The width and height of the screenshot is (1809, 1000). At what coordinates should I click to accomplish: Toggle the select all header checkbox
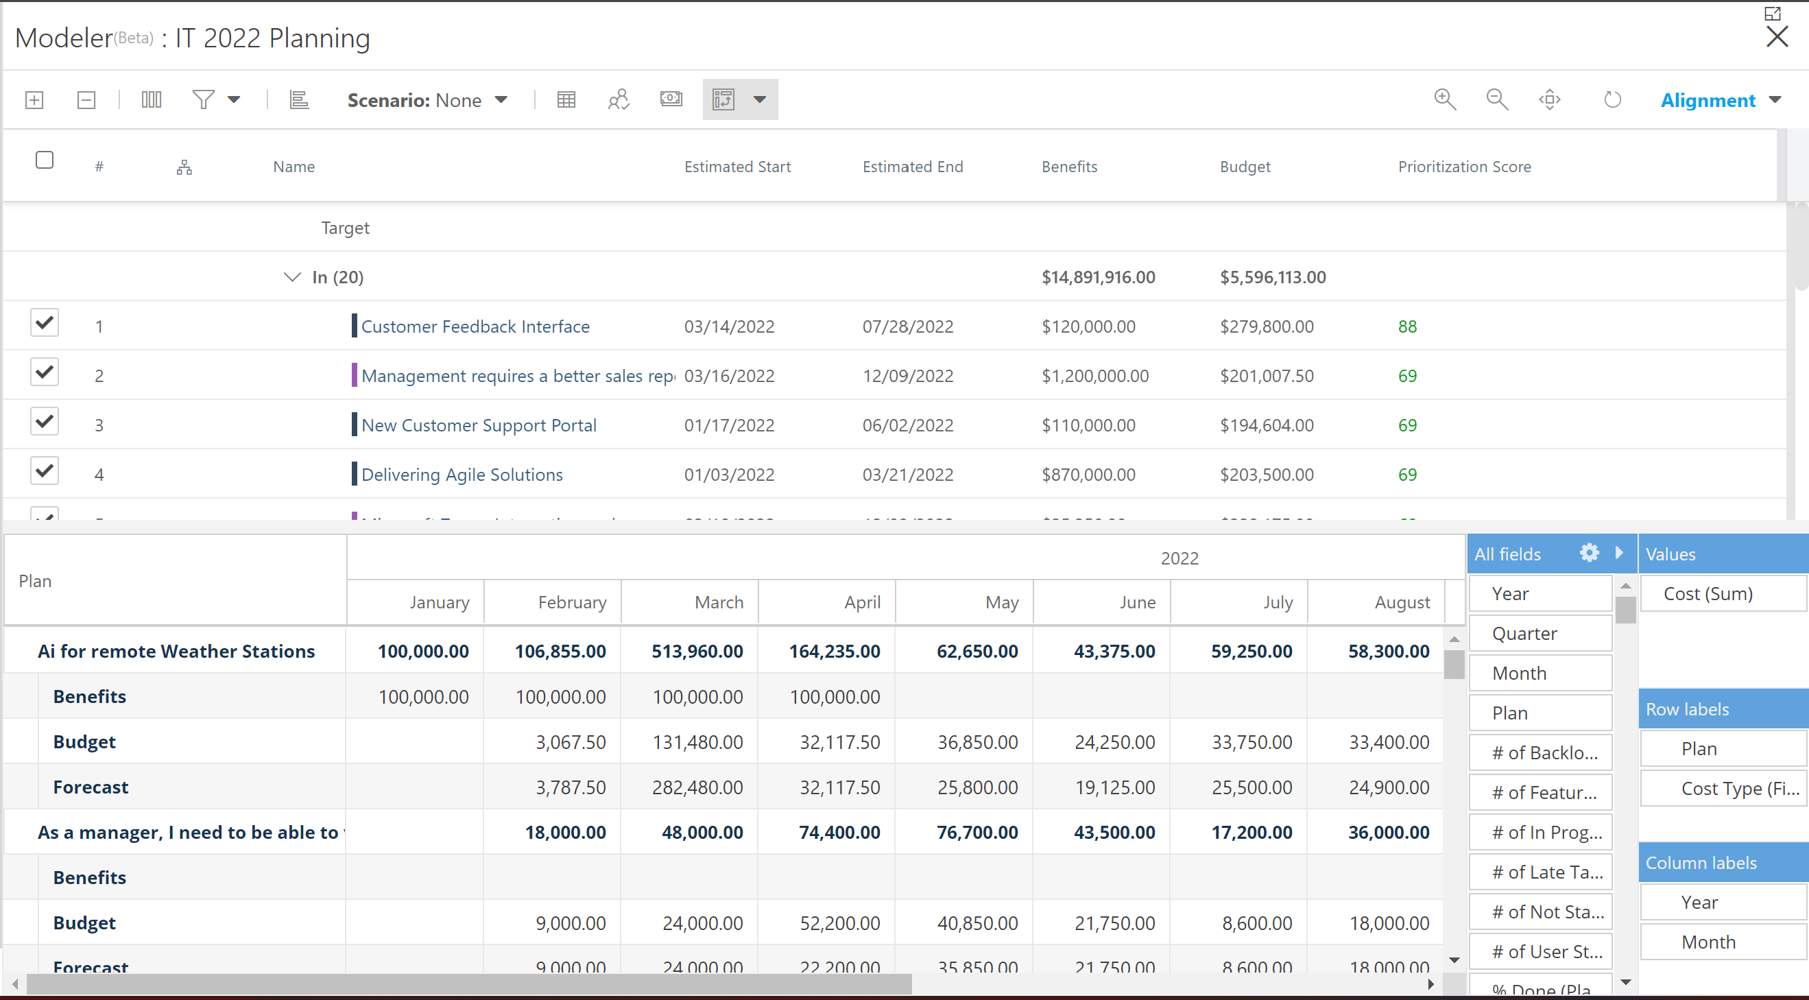coord(45,160)
